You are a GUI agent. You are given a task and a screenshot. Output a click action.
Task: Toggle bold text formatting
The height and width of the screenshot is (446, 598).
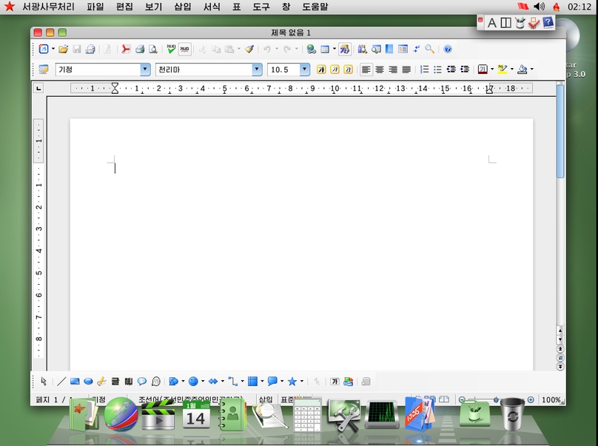coord(321,70)
